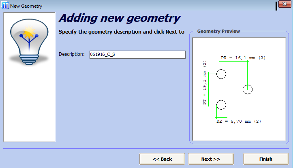
Task: Click the PR = 16,1 mm dimension label
Action: click(243, 58)
